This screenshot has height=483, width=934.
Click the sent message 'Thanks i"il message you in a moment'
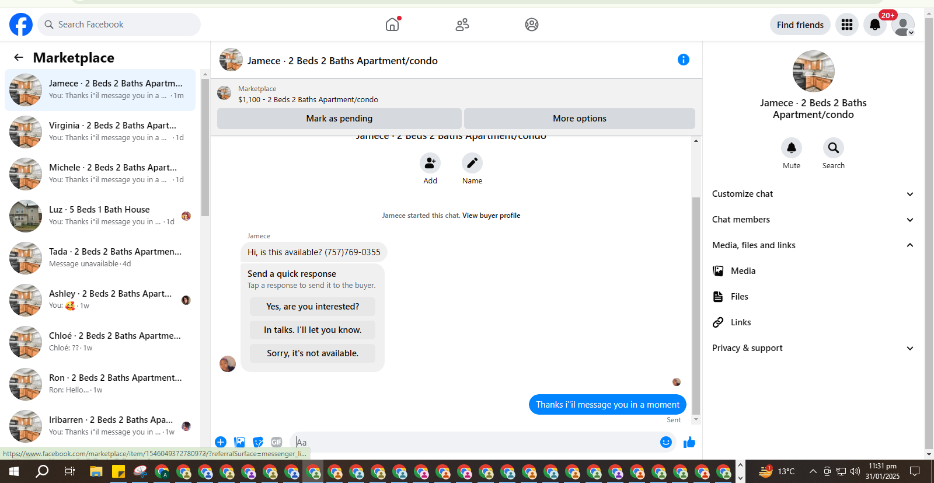(608, 405)
